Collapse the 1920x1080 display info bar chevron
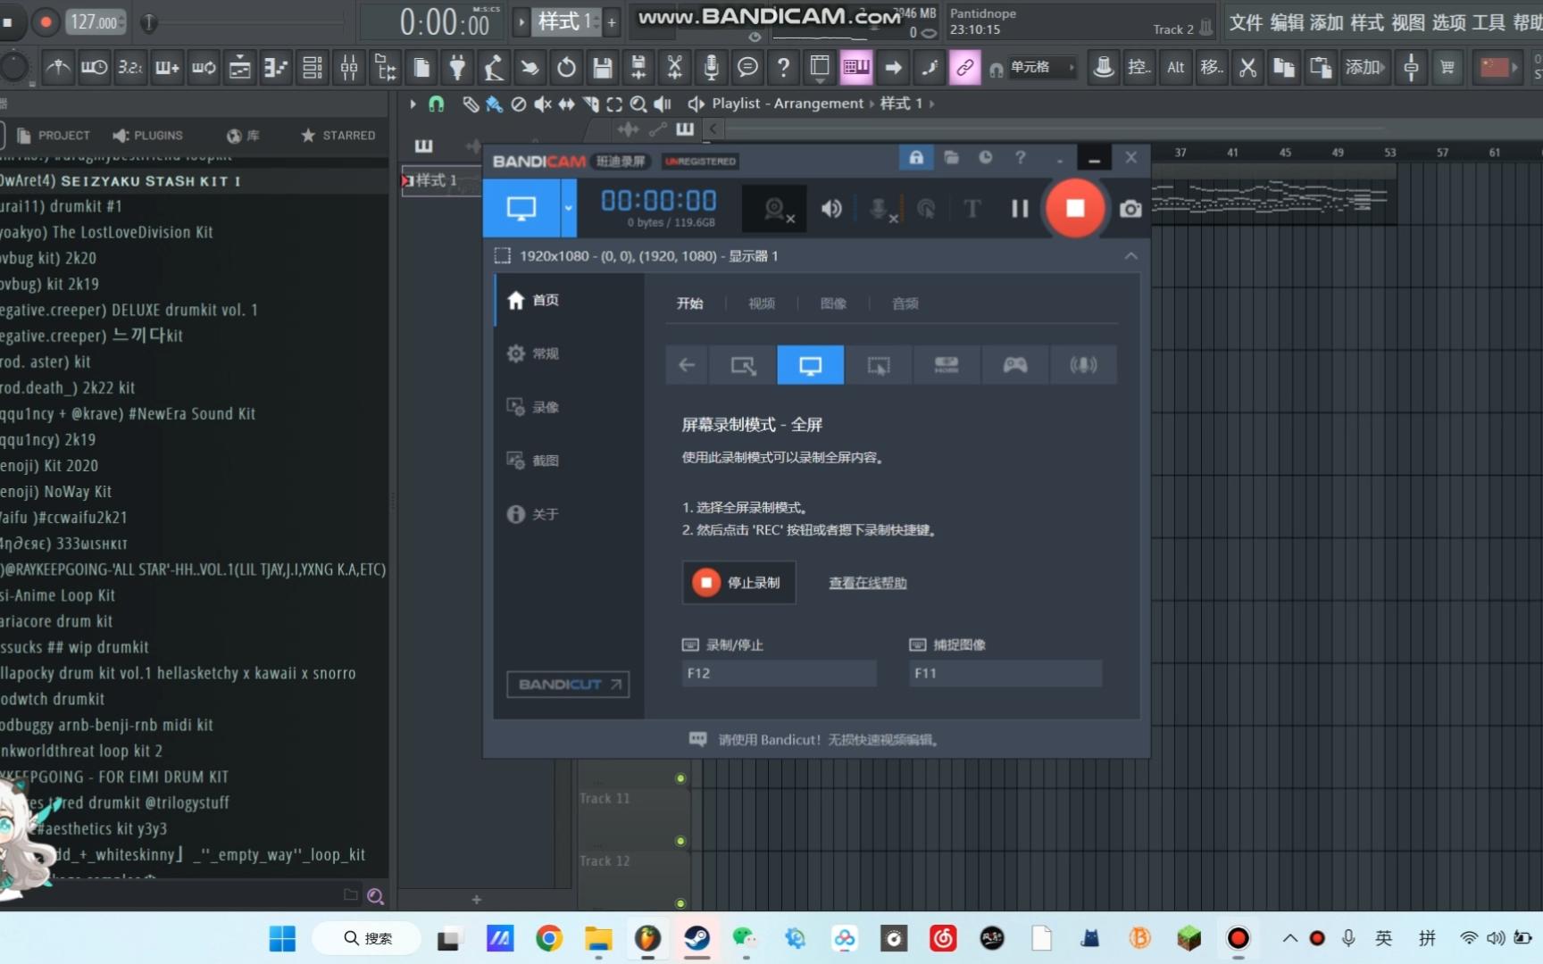The width and height of the screenshot is (1543, 964). click(x=1131, y=256)
